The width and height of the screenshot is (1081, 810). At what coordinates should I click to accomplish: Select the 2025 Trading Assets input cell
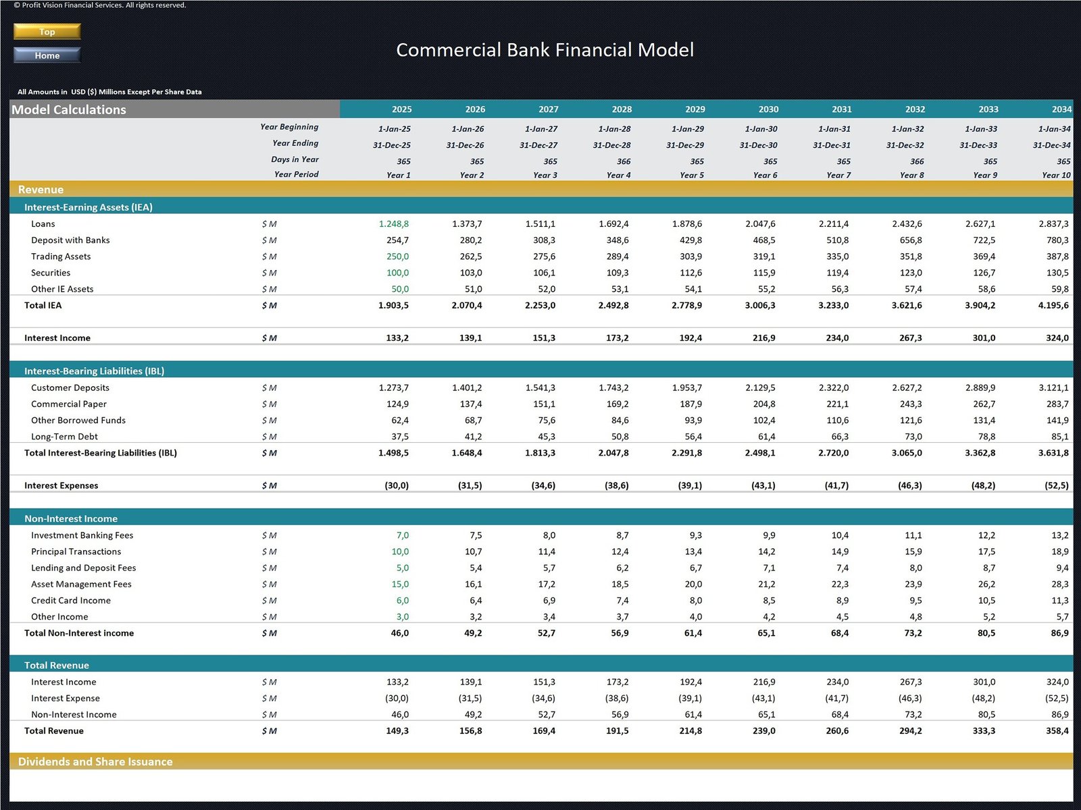coord(397,256)
